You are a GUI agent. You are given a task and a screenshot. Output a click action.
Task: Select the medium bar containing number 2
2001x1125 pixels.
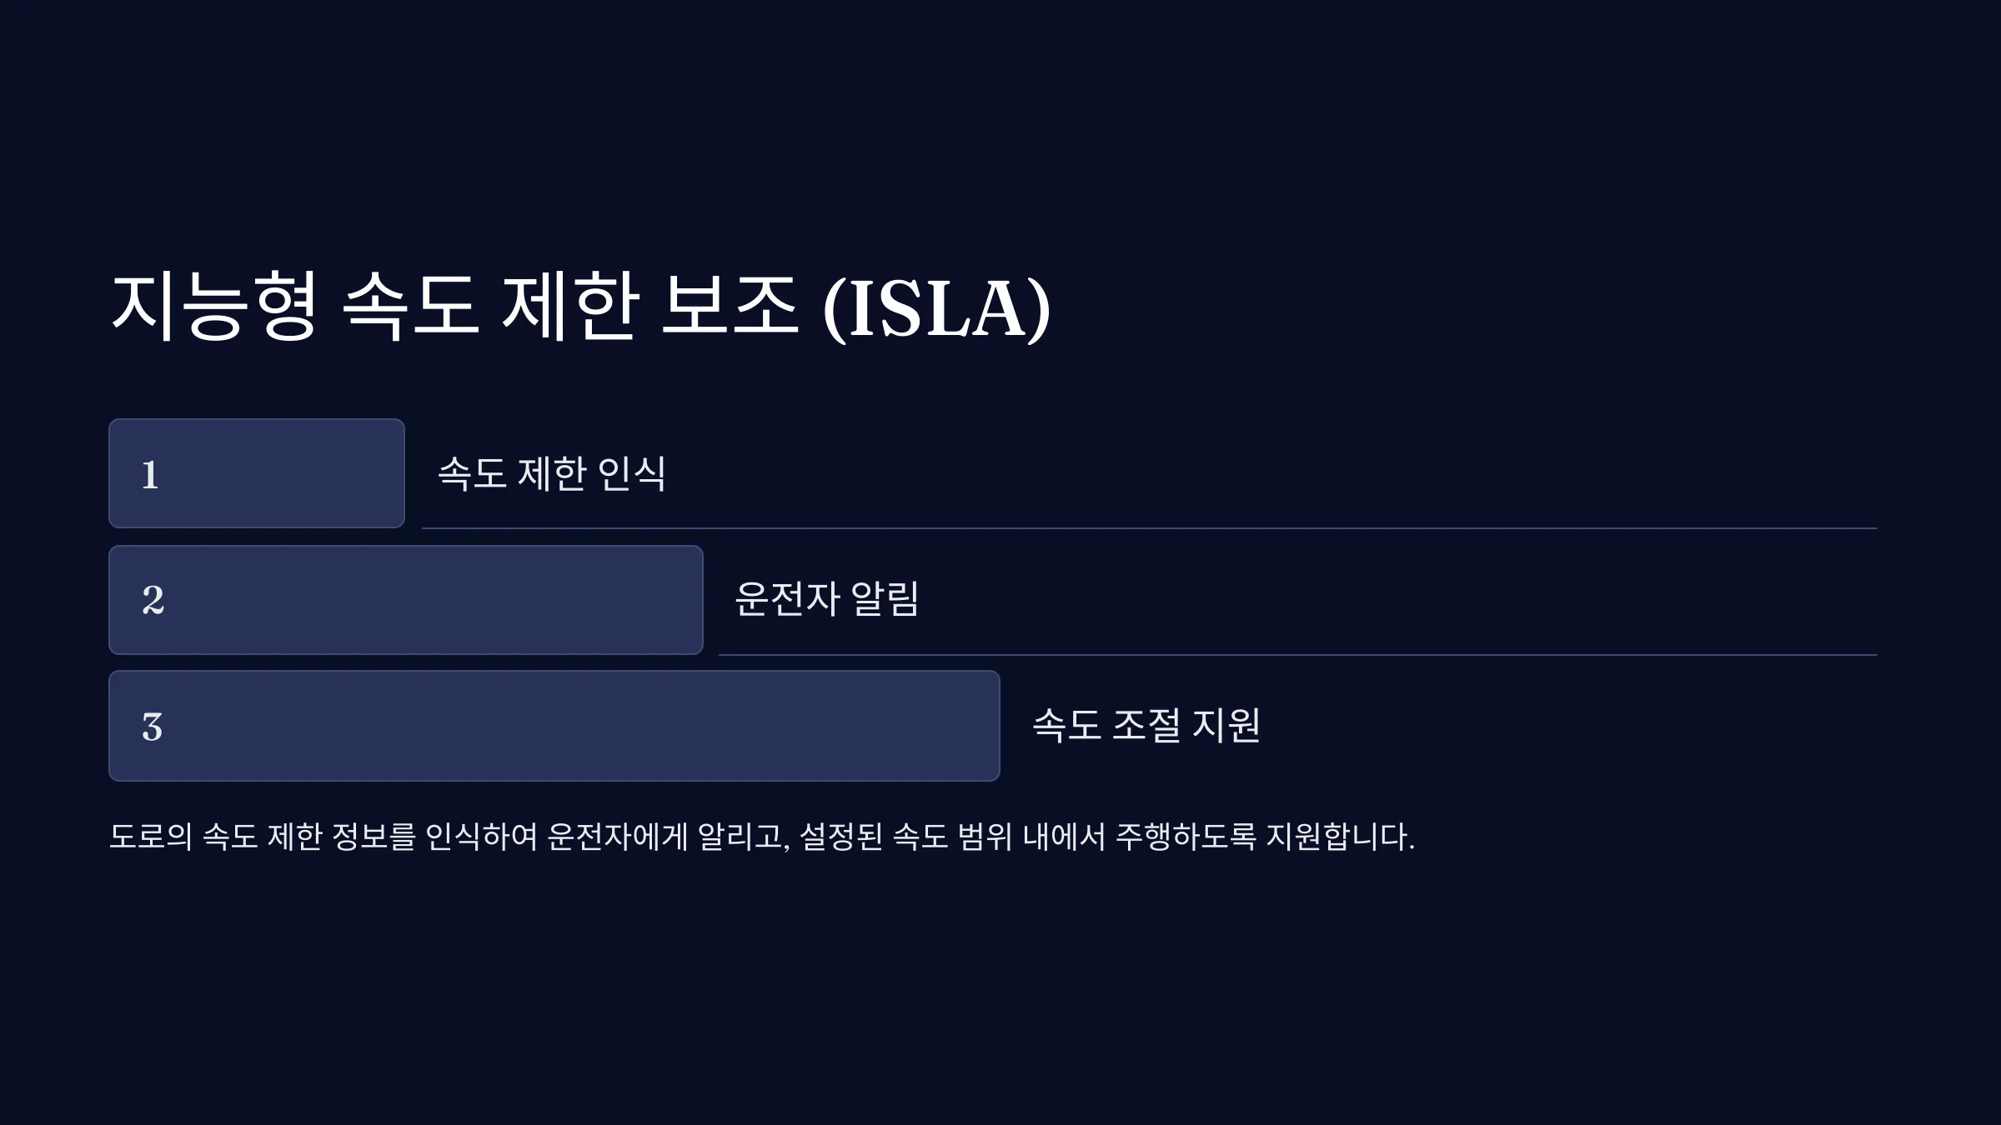pyautogui.click(x=406, y=600)
